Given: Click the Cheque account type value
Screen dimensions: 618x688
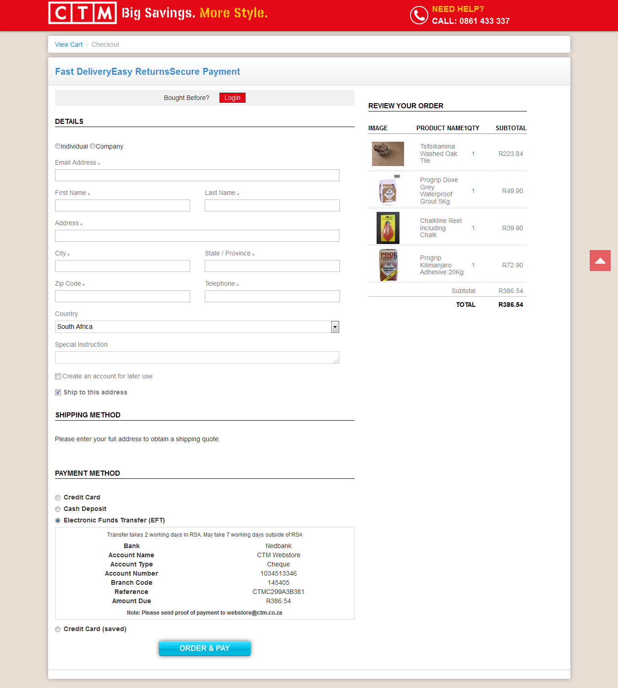Looking at the screenshot, I should click(279, 564).
